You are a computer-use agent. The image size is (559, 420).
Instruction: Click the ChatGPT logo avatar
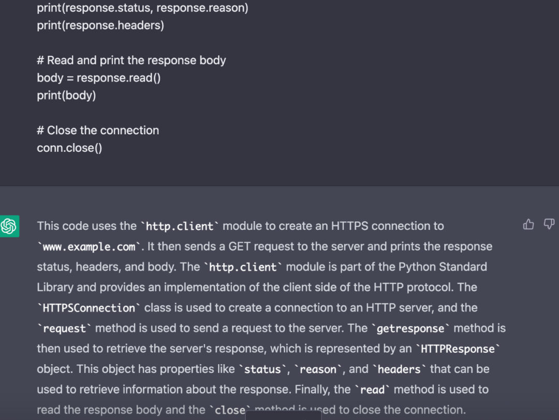tap(9, 226)
